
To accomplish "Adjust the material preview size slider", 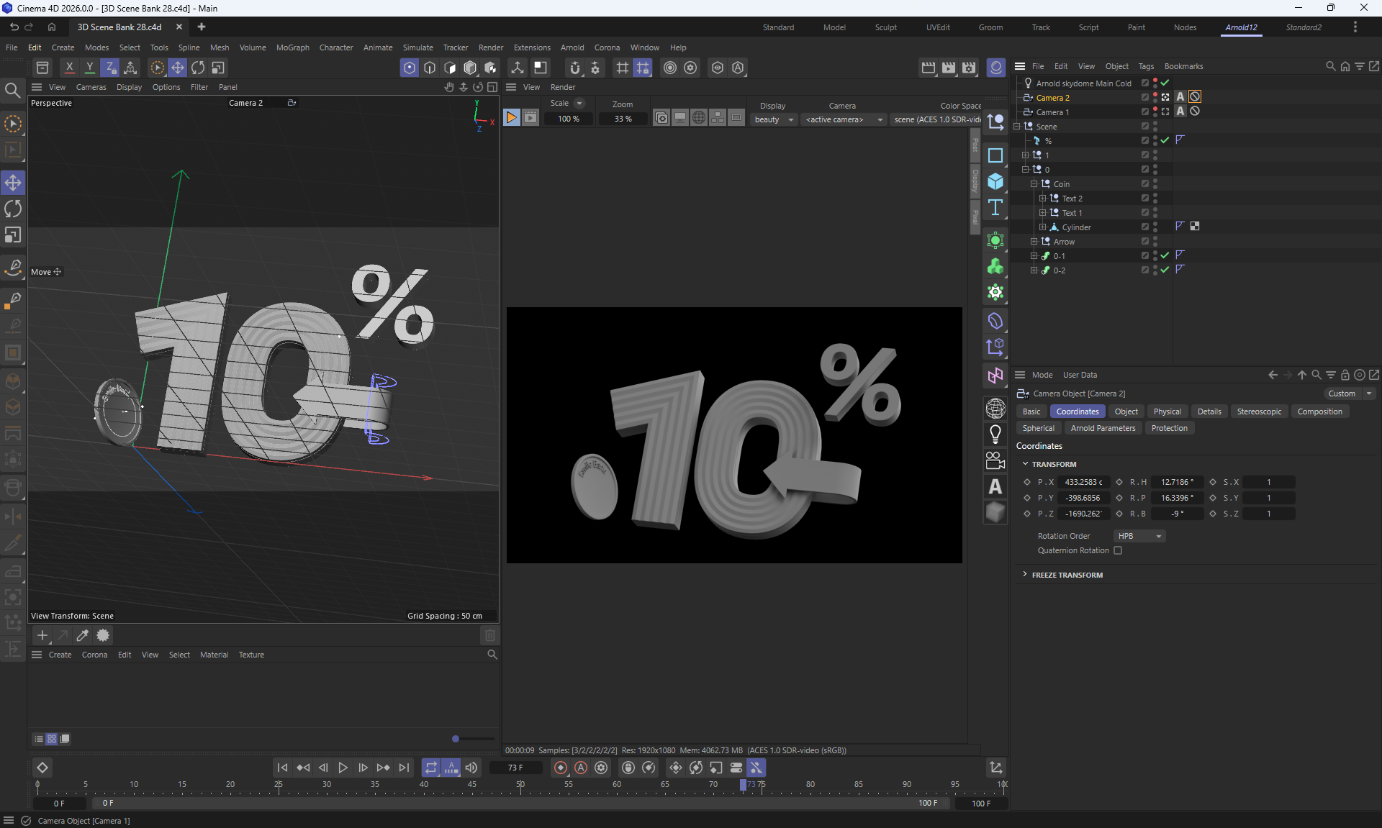I will (456, 739).
